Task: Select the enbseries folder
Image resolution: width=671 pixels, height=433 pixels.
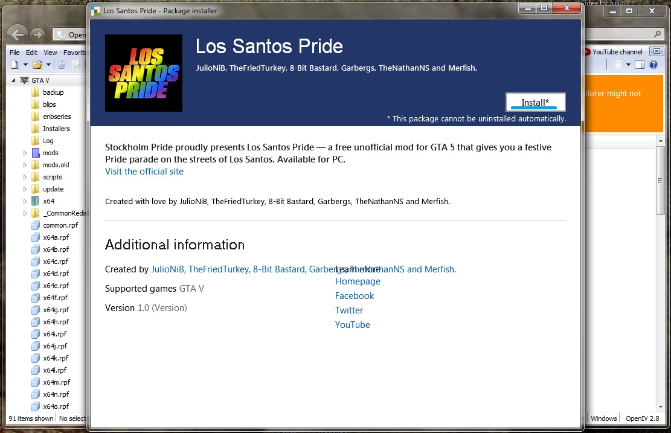Action: pyautogui.click(x=57, y=117)
